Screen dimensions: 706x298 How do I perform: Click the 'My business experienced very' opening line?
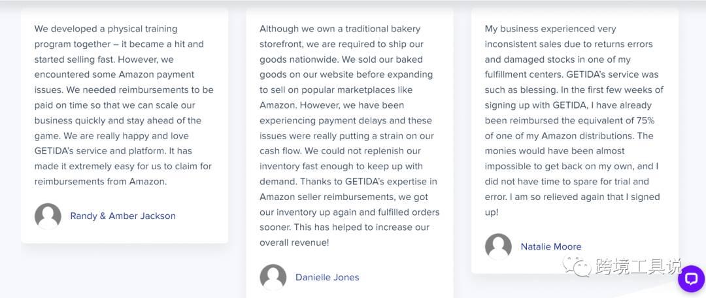pos(550,29)
